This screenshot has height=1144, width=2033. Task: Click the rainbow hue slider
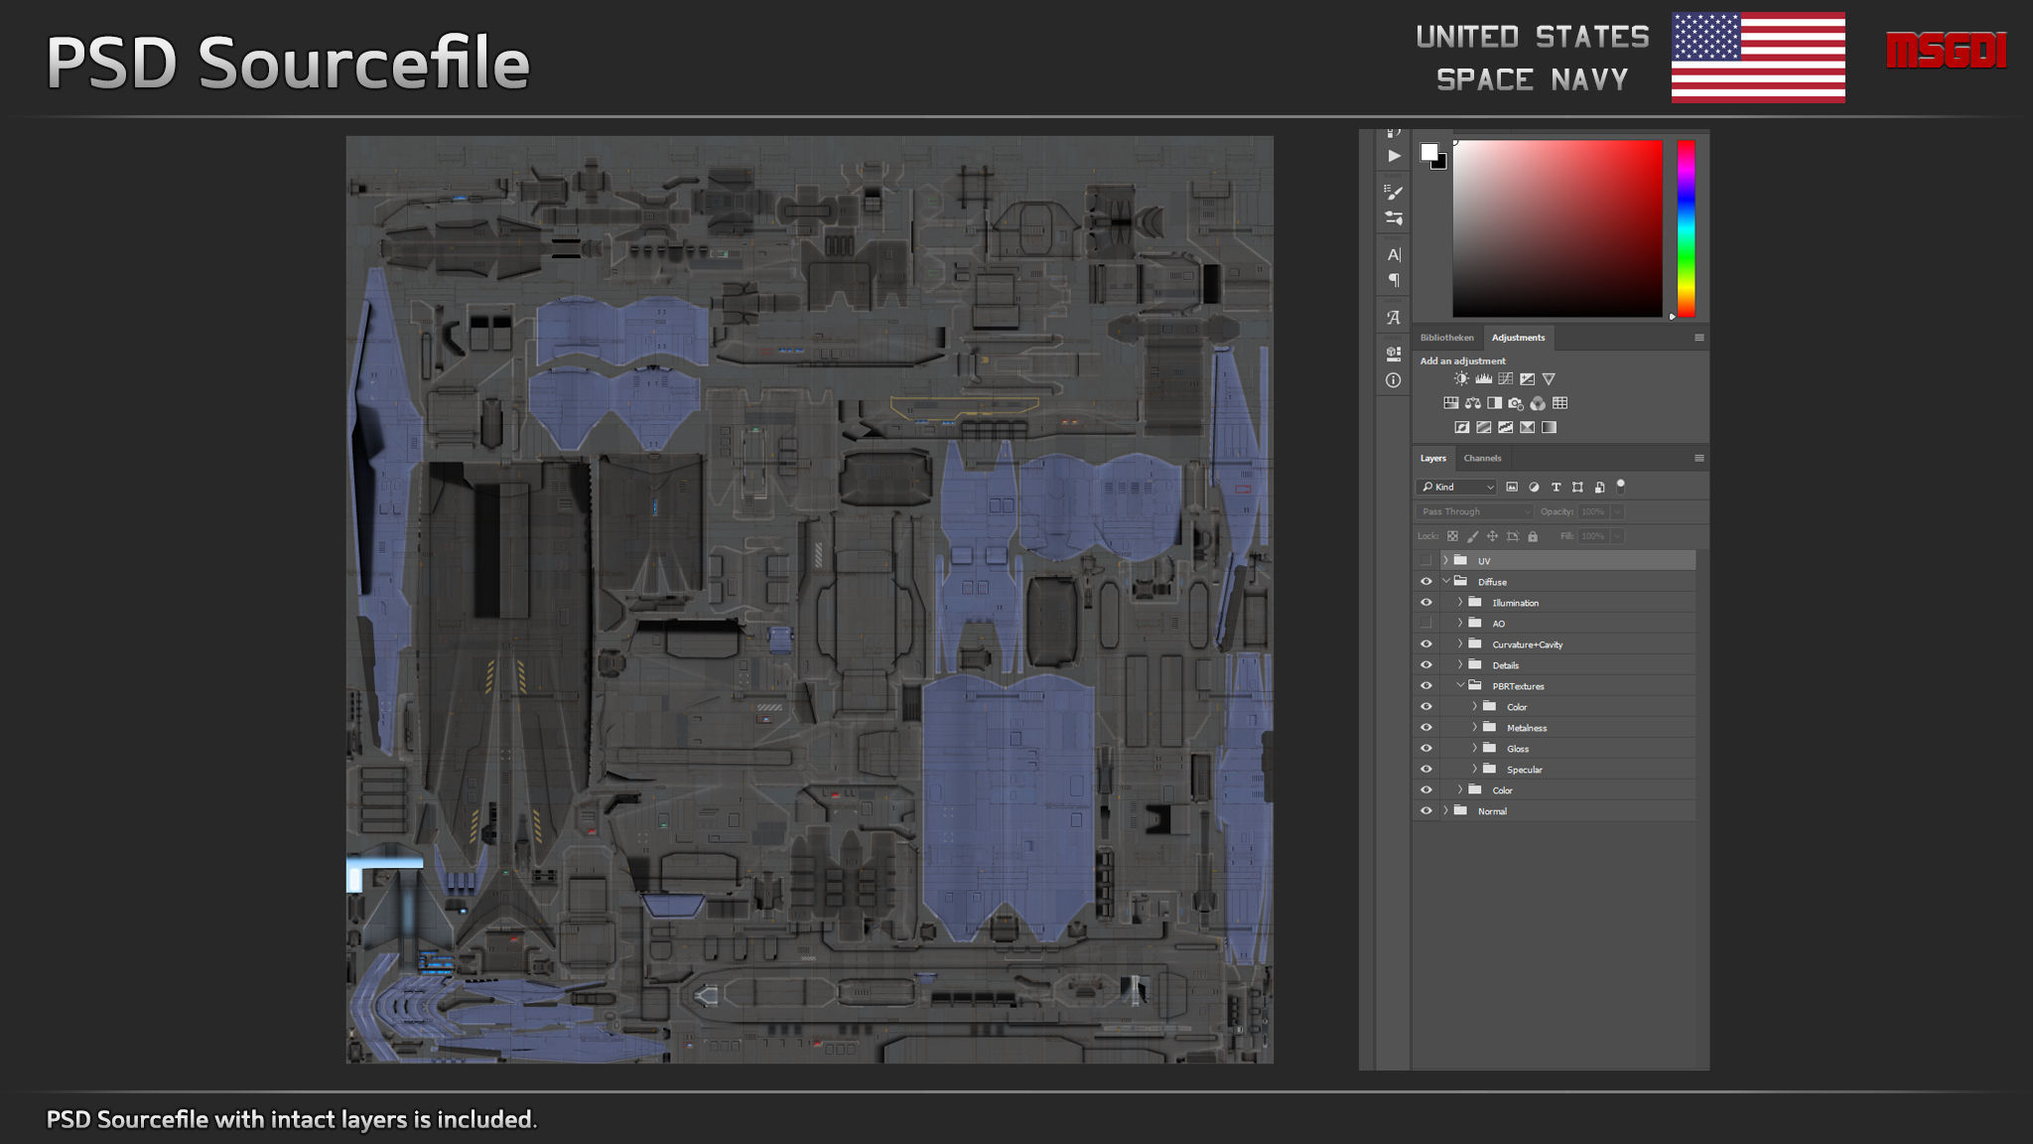[x=1686, y=228]
